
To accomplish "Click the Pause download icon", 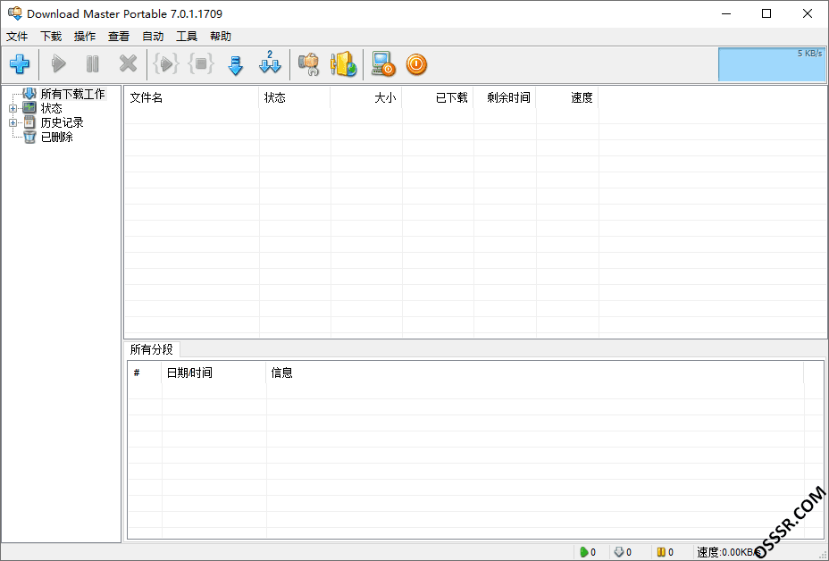I will tap(93, 64).
